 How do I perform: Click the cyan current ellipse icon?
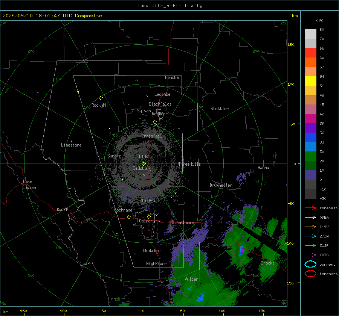coord(310,264)
